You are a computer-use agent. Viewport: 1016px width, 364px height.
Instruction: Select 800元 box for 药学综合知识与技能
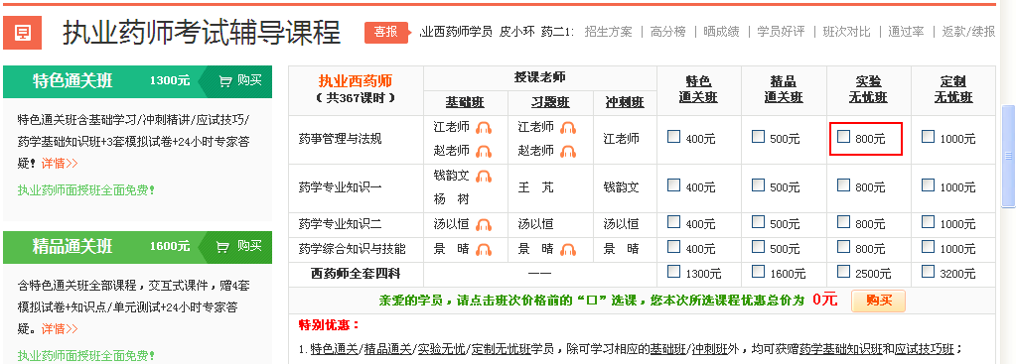pos(843,247)
